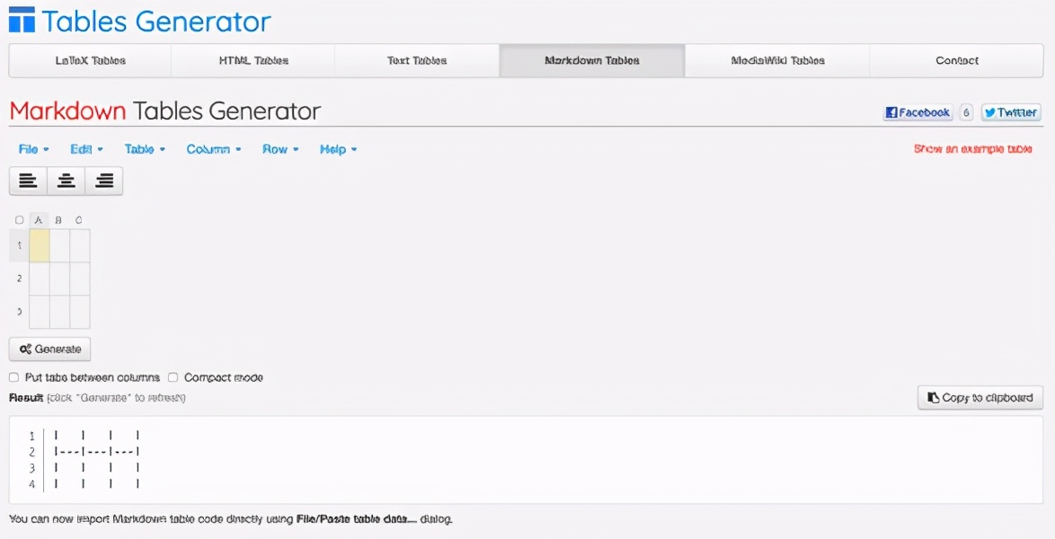Select row 3 header of the table
This screenshot has height=539, width=1055.
click(x=19, y=312)
